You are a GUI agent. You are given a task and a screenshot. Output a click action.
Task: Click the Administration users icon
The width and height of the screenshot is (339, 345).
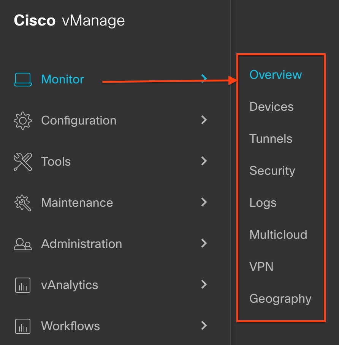pyautogui.click(x=23, y=244)
